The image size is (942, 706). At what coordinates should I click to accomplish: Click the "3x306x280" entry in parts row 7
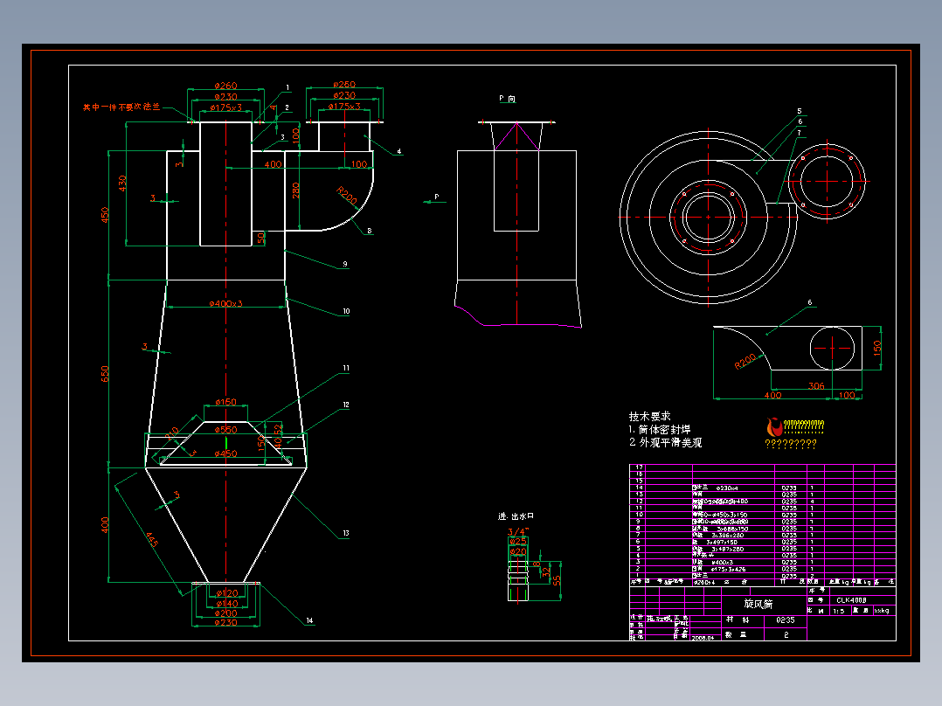[x=727, y=535]
